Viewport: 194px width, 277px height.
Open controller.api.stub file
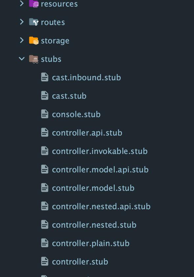pos(87,133)
